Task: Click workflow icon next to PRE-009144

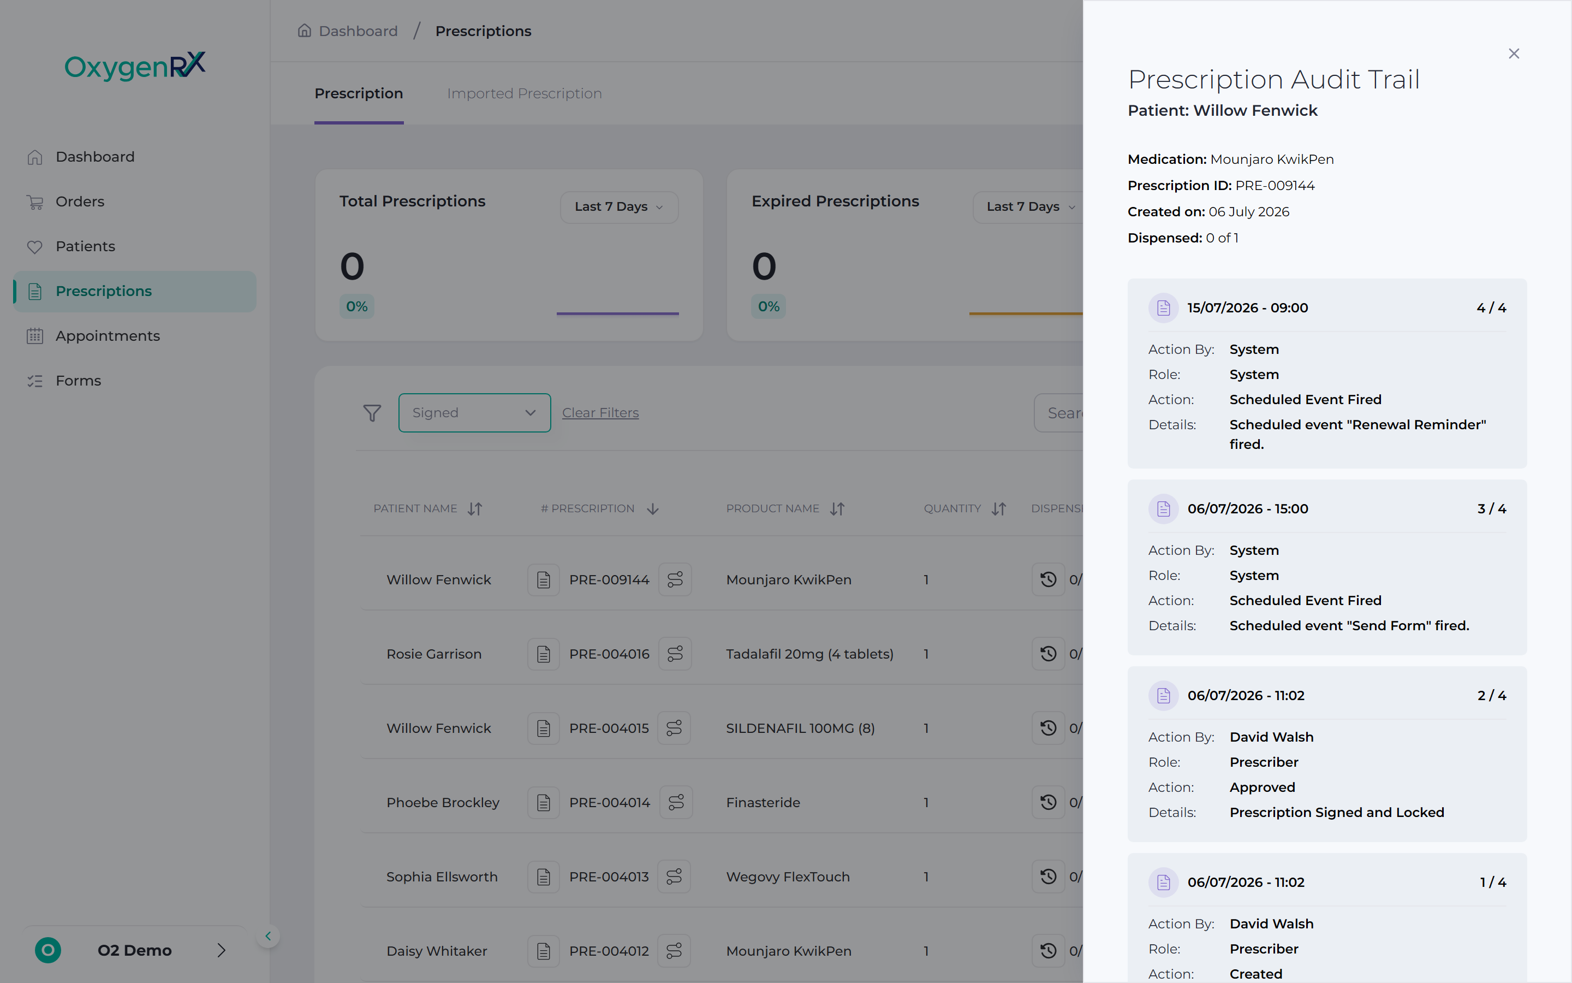Action: pyautogui.click(x=675, y=579)
